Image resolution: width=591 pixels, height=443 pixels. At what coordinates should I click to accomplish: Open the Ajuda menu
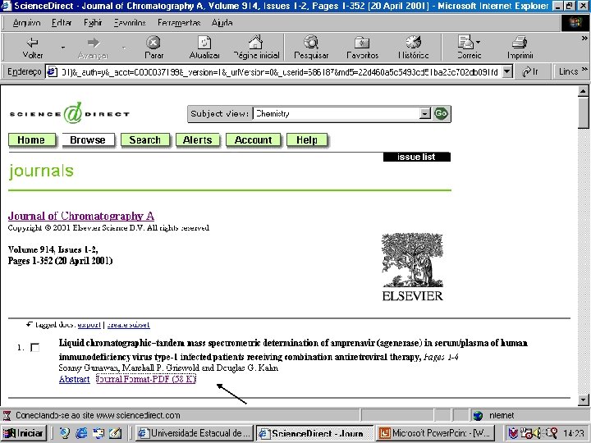(x=222, y=23)
